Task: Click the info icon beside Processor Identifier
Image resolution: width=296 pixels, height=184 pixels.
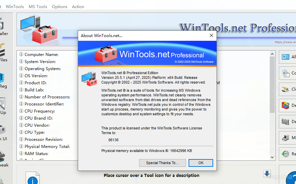Action: point(21,104)
